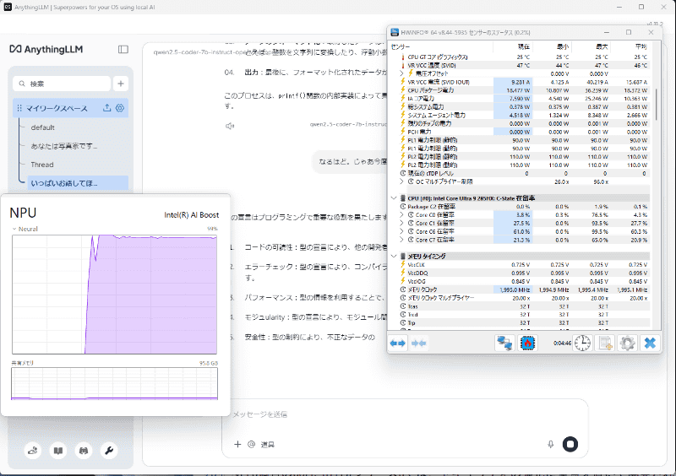The height and width of the screenshot is (476, 676).
Task: Expand the Core C6 在留率 row
Action: point(402,231)
